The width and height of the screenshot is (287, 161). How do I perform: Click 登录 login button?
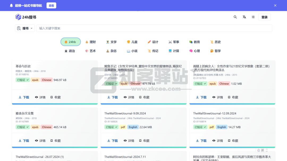pyautogui.click(x=264, y=17)
